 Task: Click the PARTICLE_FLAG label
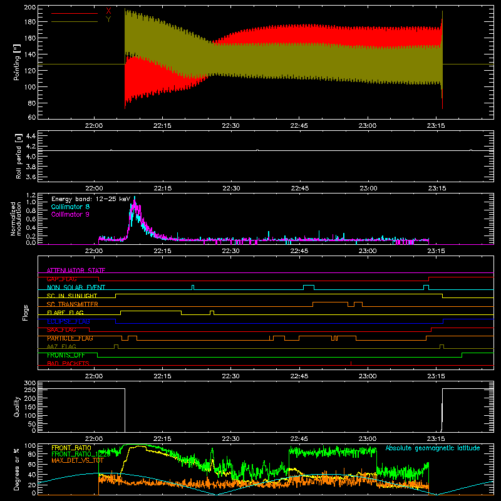[x=70, y=338]
